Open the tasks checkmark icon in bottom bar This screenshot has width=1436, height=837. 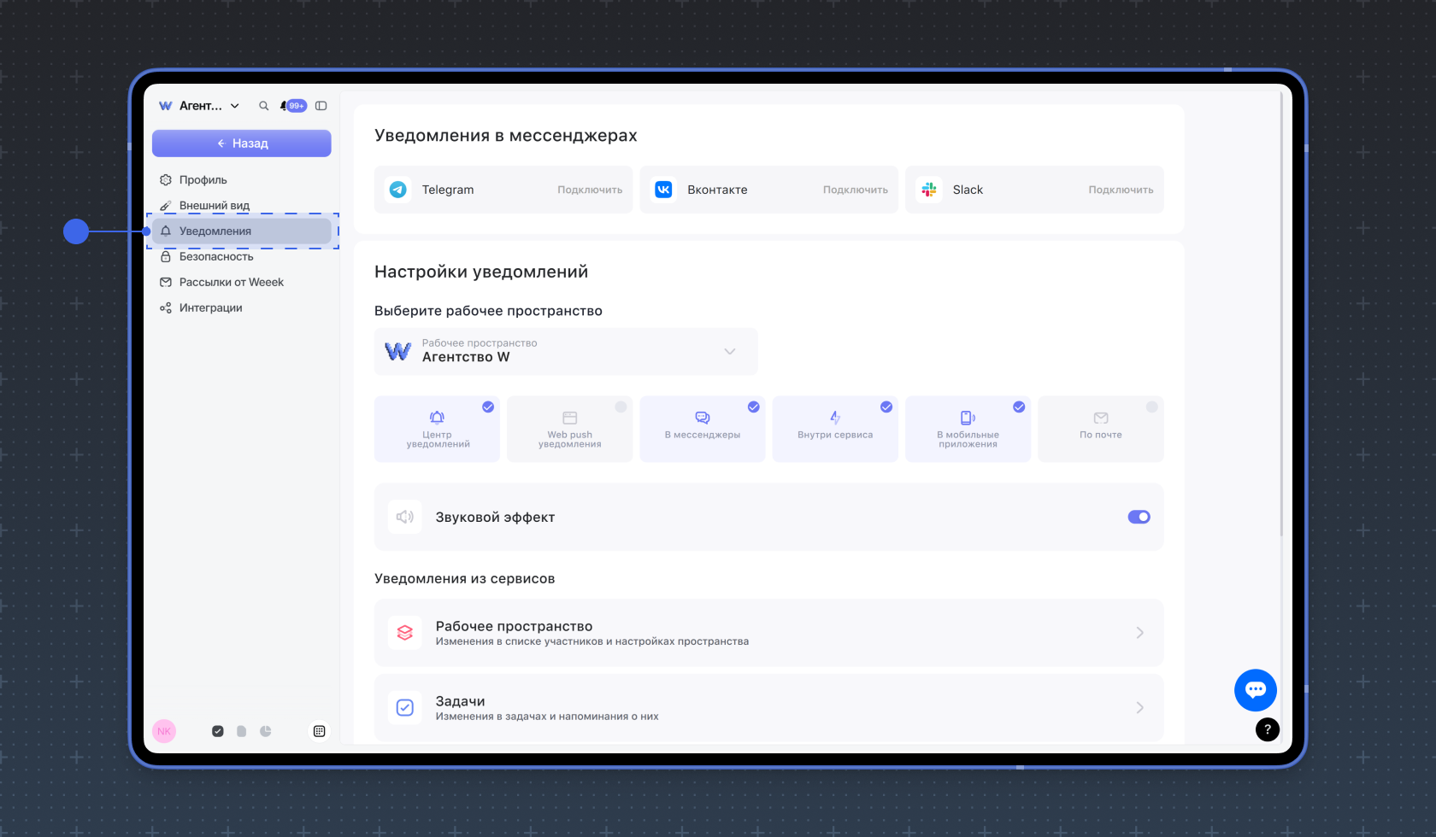[x=218, y=731]
